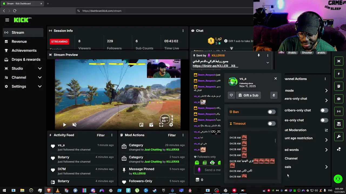Open the green headset support button

(338, 179)
